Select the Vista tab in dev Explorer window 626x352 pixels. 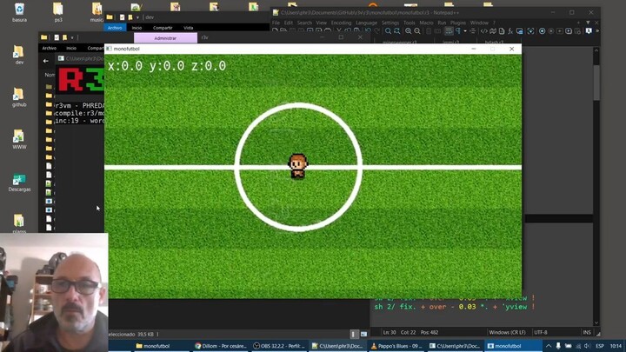[188, 28]
